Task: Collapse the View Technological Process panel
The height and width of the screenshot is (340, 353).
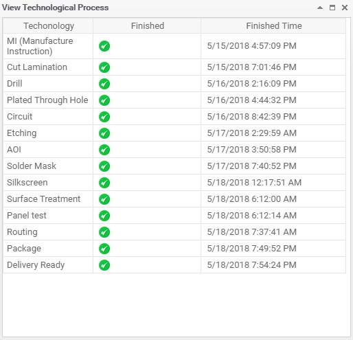Action: pos(320,8)
